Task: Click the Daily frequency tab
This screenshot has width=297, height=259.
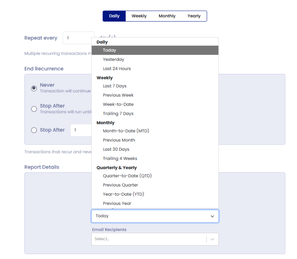Action: click(x=114, y=16)
